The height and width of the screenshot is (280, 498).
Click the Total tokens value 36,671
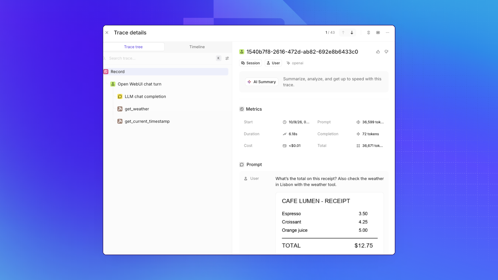click(372, 146)
